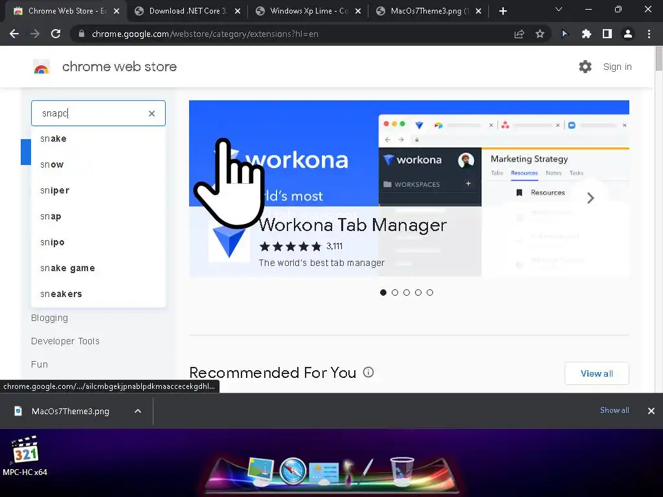Go back to the previous page
Image resolution: width=663 pixels, height=497 pixels.
[14, 34]
